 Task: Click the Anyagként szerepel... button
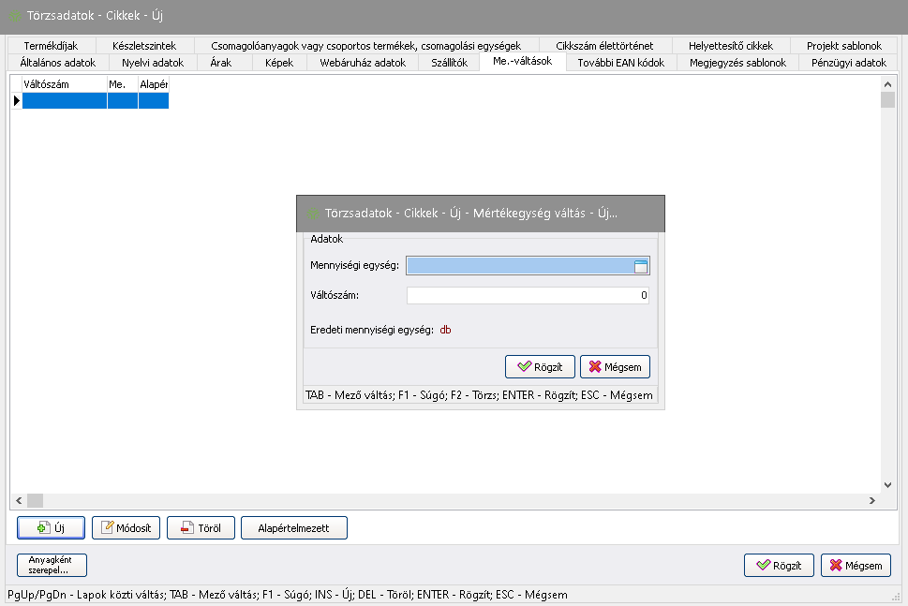coord(52,565)
